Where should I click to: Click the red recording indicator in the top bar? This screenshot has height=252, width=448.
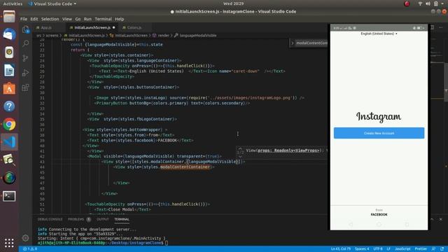click(x=407, y=3)
